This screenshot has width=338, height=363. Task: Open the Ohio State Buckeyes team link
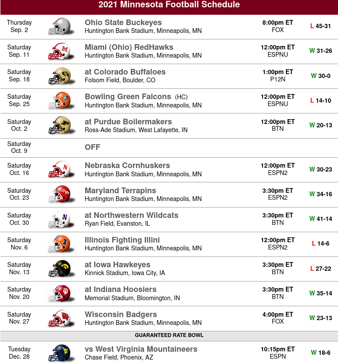pyautogui.click(x=123, y=23)
